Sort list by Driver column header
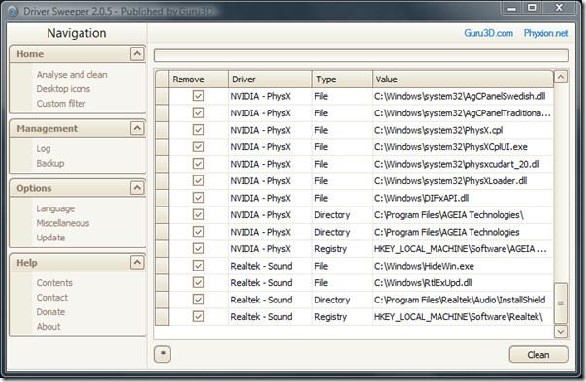The height and width of the screenshot is (382, 586). [271, 80]
